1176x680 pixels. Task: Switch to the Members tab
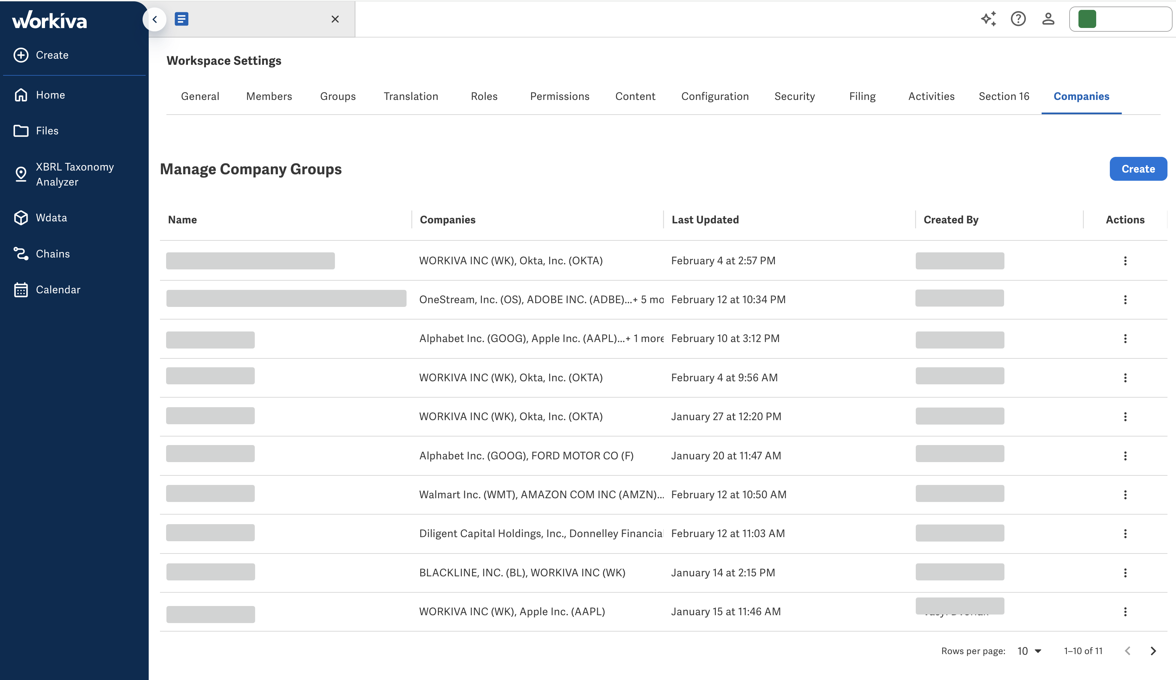[269, 96]
